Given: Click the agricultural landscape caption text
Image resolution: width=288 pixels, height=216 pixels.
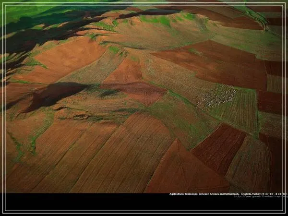Looking at the screenshot, I should click(x=192, y=194).
